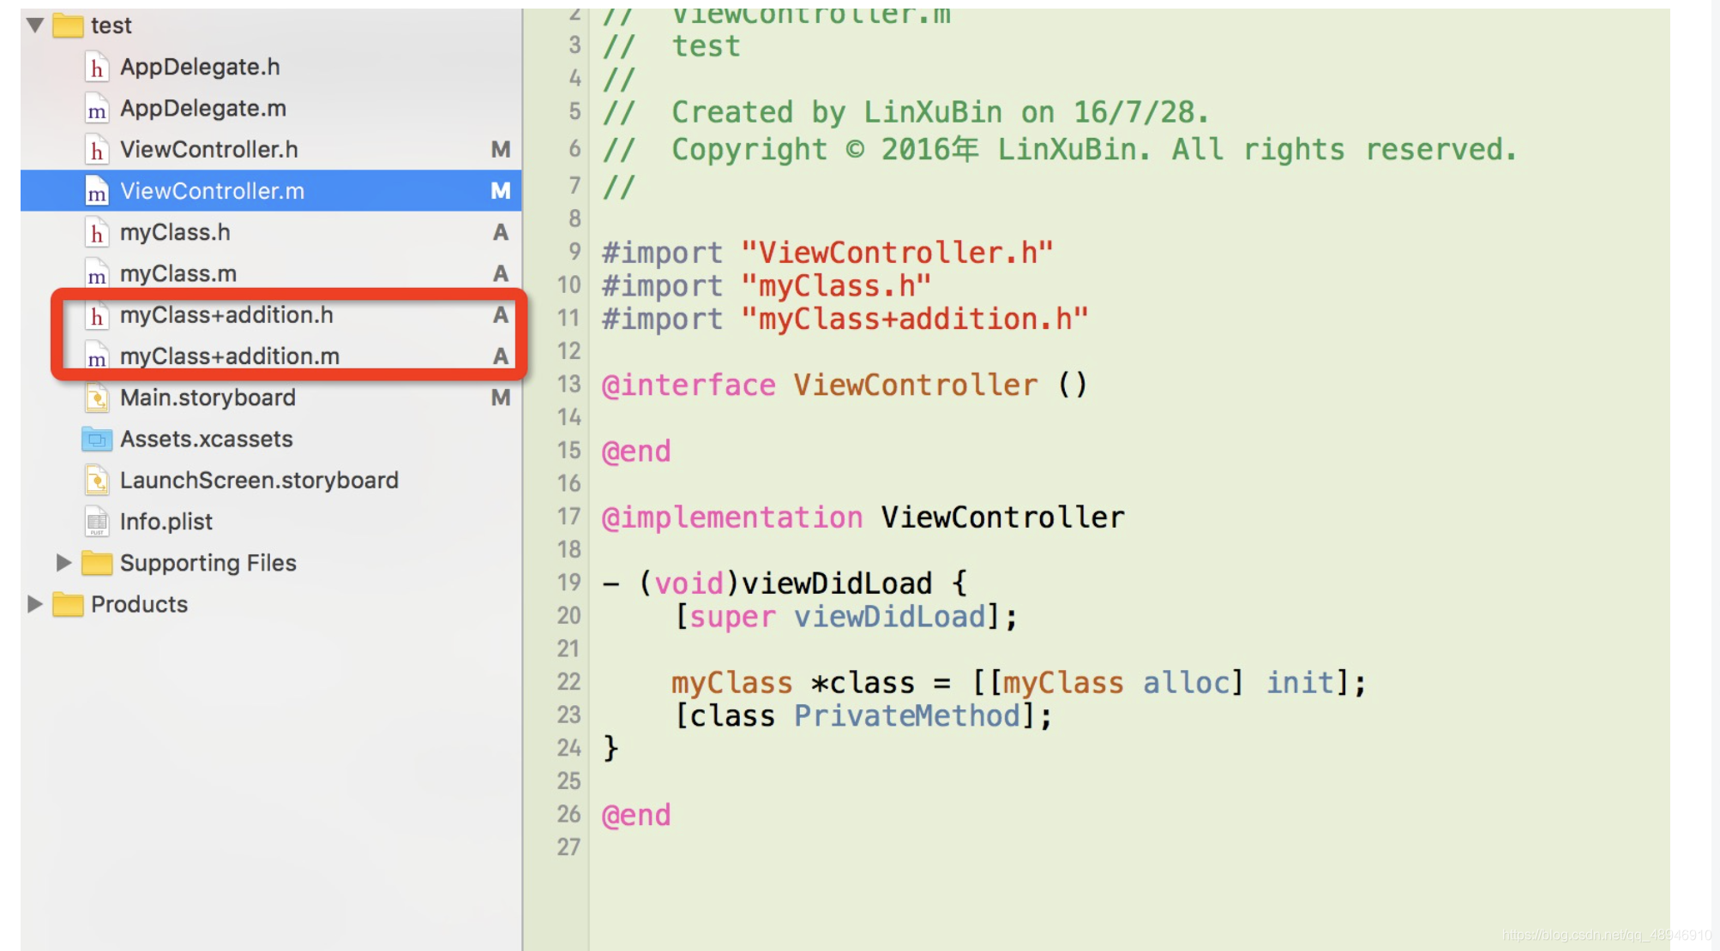Image resolution: width=1720 pixels, height=951 pixels.
Task: Click line number 22 in the gutter
Action: (x=568, y=682)
